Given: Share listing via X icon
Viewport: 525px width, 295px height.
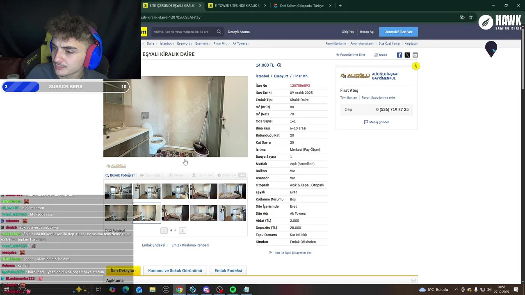Looking at the screenshot, I should [407, 55].
